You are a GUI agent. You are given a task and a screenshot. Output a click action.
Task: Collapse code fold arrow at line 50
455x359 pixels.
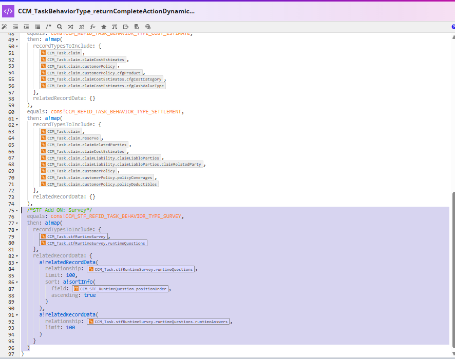tap(17, 46)
